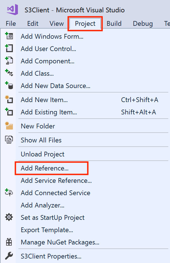Select Export Template... menu entry

pyautogui.click(x=47, y=230)
